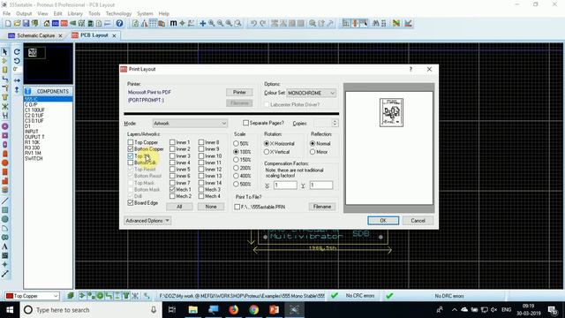This screenshot has height=318, width=565.
Task: Open Chrome from the taskbar
Action: pos(253,310)
